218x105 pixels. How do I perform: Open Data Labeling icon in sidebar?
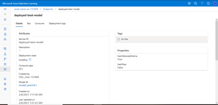click(x=5, y=89)
